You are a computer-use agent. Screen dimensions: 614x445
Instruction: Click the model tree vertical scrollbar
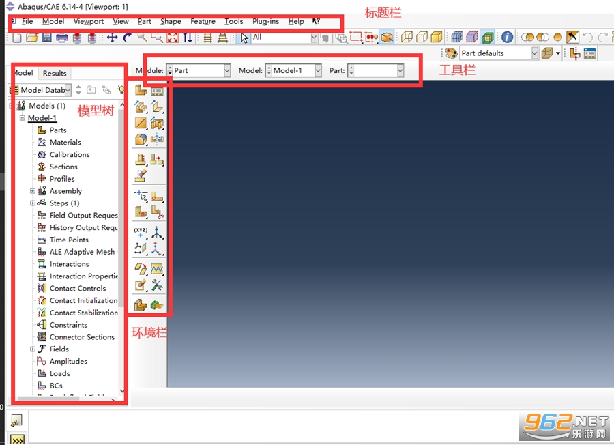tap(122, 207)
